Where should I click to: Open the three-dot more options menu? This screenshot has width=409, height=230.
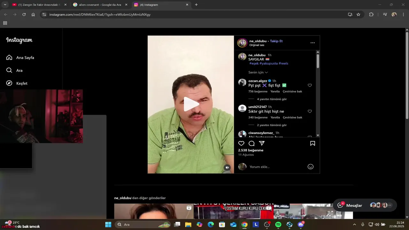click(x=313, y=43)
